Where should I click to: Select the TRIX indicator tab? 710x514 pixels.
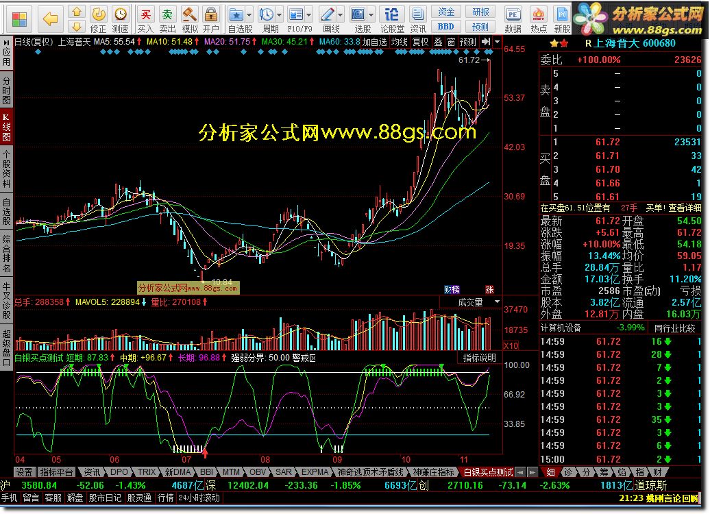pos(147,472)
